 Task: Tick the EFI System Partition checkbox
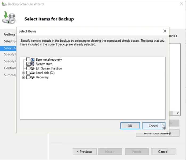coord(28,68)
